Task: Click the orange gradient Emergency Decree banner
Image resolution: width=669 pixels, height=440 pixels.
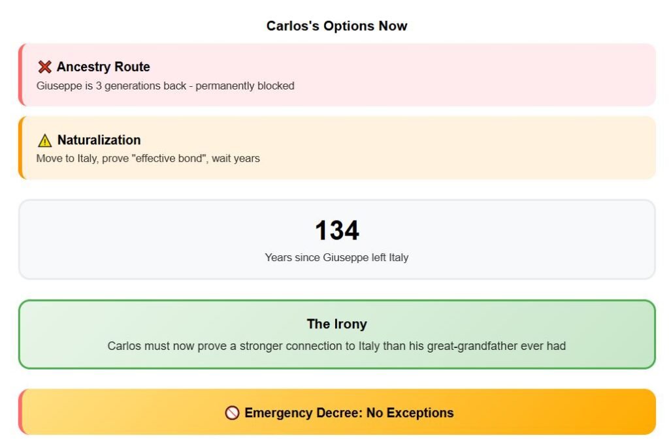Action: point(336,412)
